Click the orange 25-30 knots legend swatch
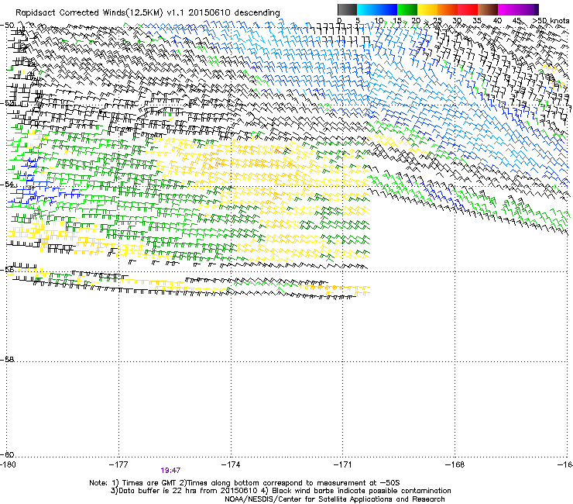 click(x=448, y=9)
